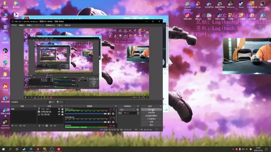Click the 退出 button in the controls

151,125
